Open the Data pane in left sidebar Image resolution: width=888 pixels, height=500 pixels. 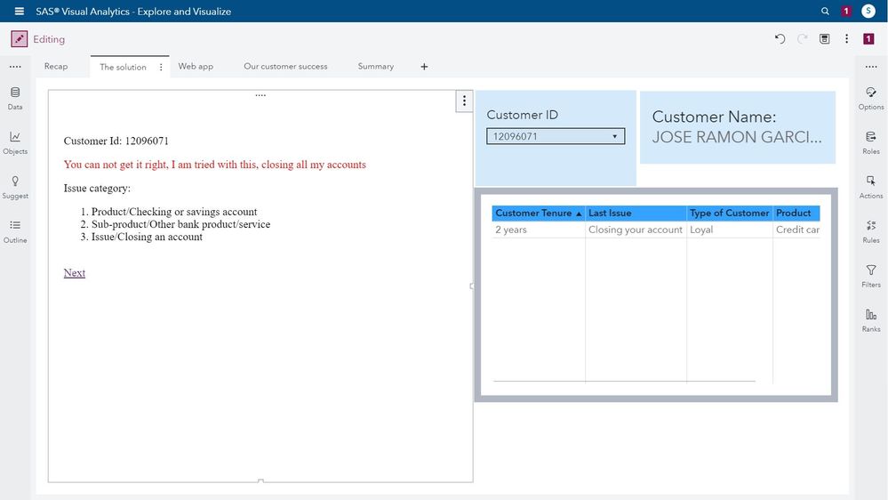pos(15,97)
